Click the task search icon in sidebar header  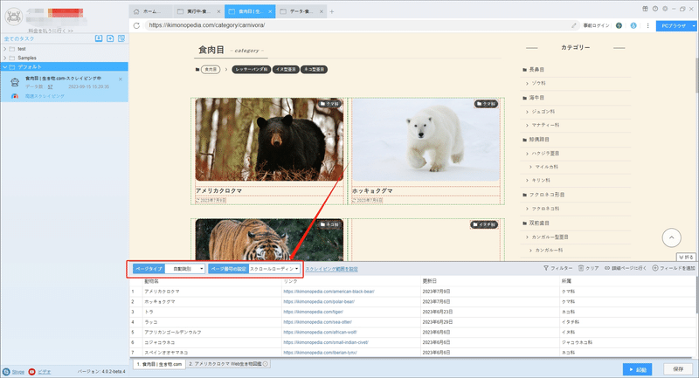click(x=121, y=38)
